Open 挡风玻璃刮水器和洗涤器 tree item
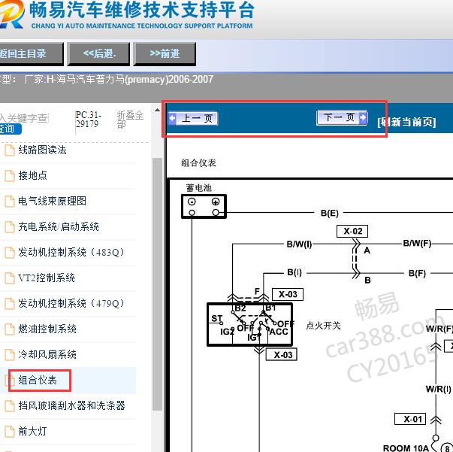This screenshot has width=453, height=452. [71, 405]
